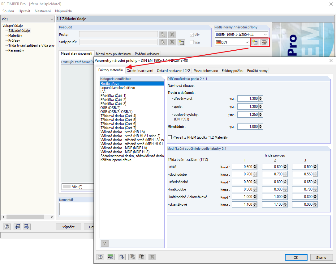Select Křížem lepené dřevo category
The height and width of the screenshot is (264, 336).
click(x=132, y=160)
